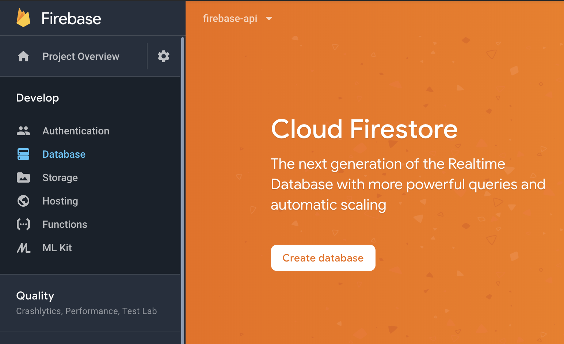Click the Project Overview link

(81, 56)
